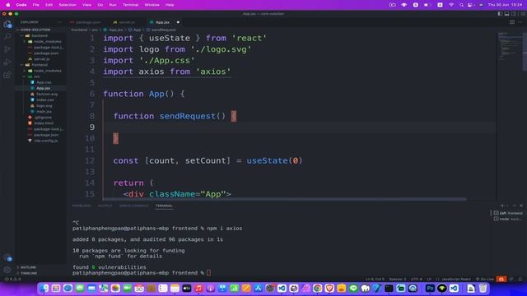The height and width of the screenshot is (296, 527).
Task: Collapse the frontend folder
Action: tap(40, 65)
